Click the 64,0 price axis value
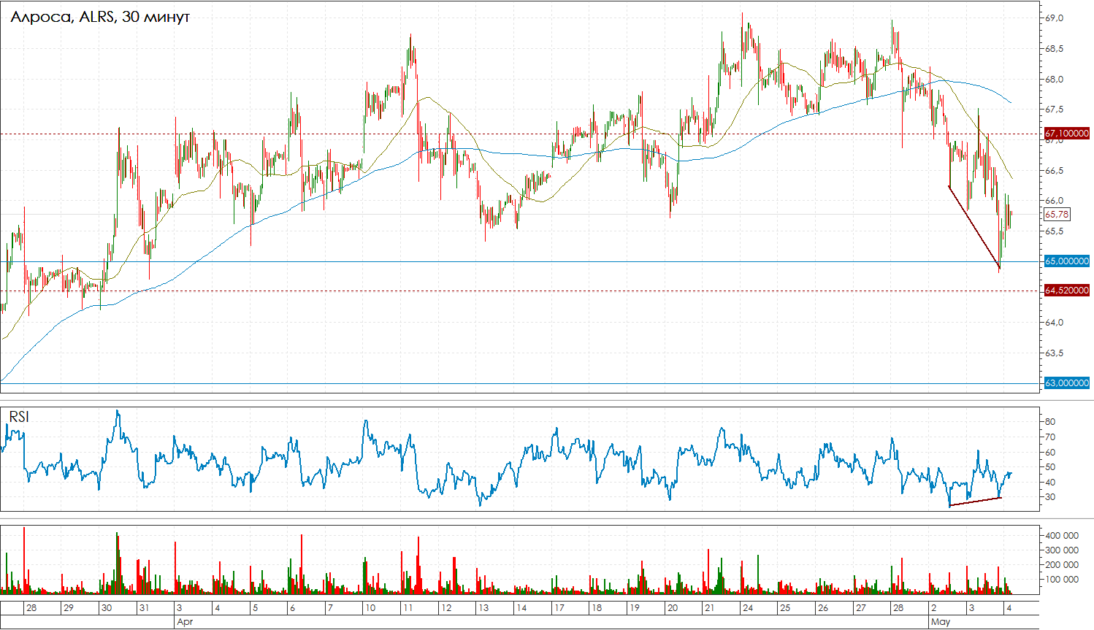 (1055, 323)
